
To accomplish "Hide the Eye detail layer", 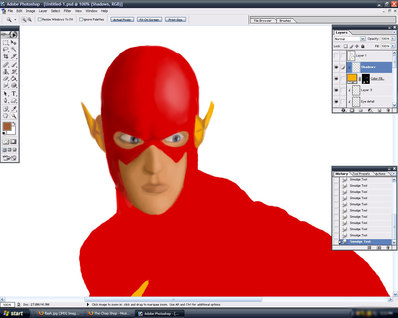I will point(336,102).
